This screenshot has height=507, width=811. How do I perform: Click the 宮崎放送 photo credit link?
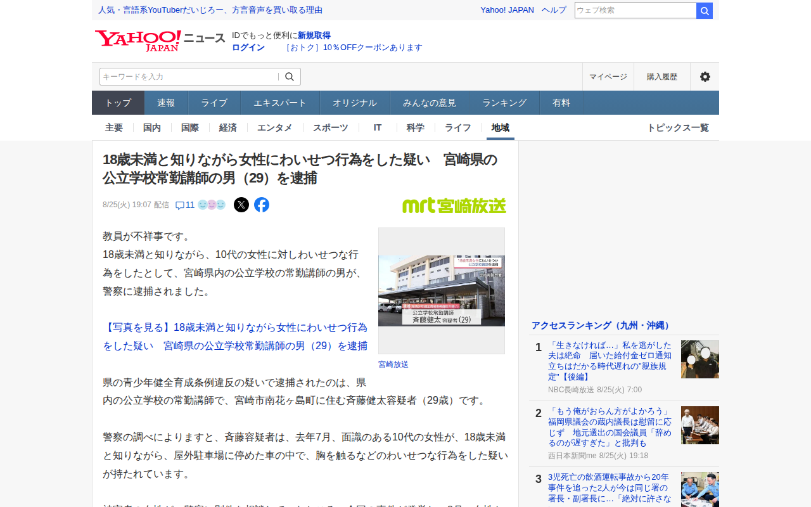click(393, 364)
